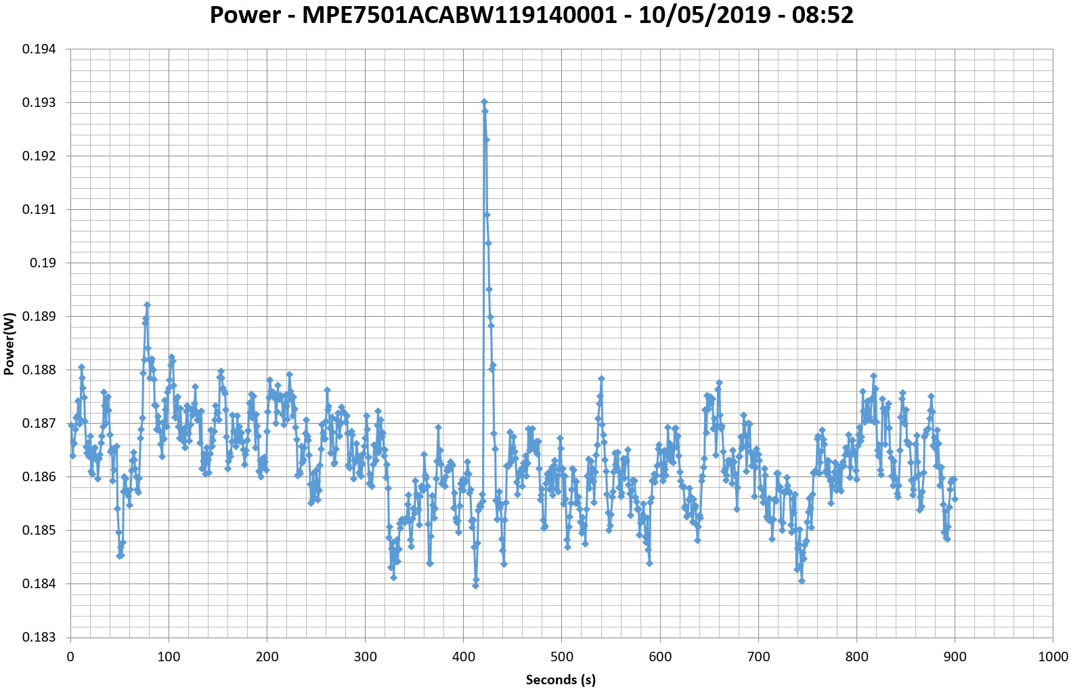Viewport: 1071px width, 689px height.
Task: Select the final data point at 900 seconds
Action: (955, 499)
